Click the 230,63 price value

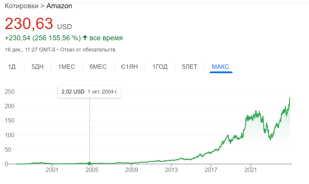(x=29, y=24)
